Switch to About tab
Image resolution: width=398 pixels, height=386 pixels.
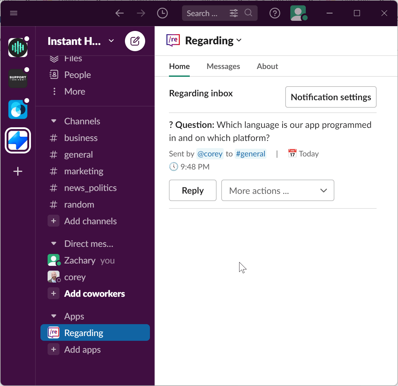[267, 66]
